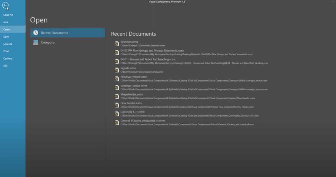Image resolution: width=336 pixels, height=177 pixels.
Task: Open the Options page from the sidebar
Action: [x=8, y=58]
